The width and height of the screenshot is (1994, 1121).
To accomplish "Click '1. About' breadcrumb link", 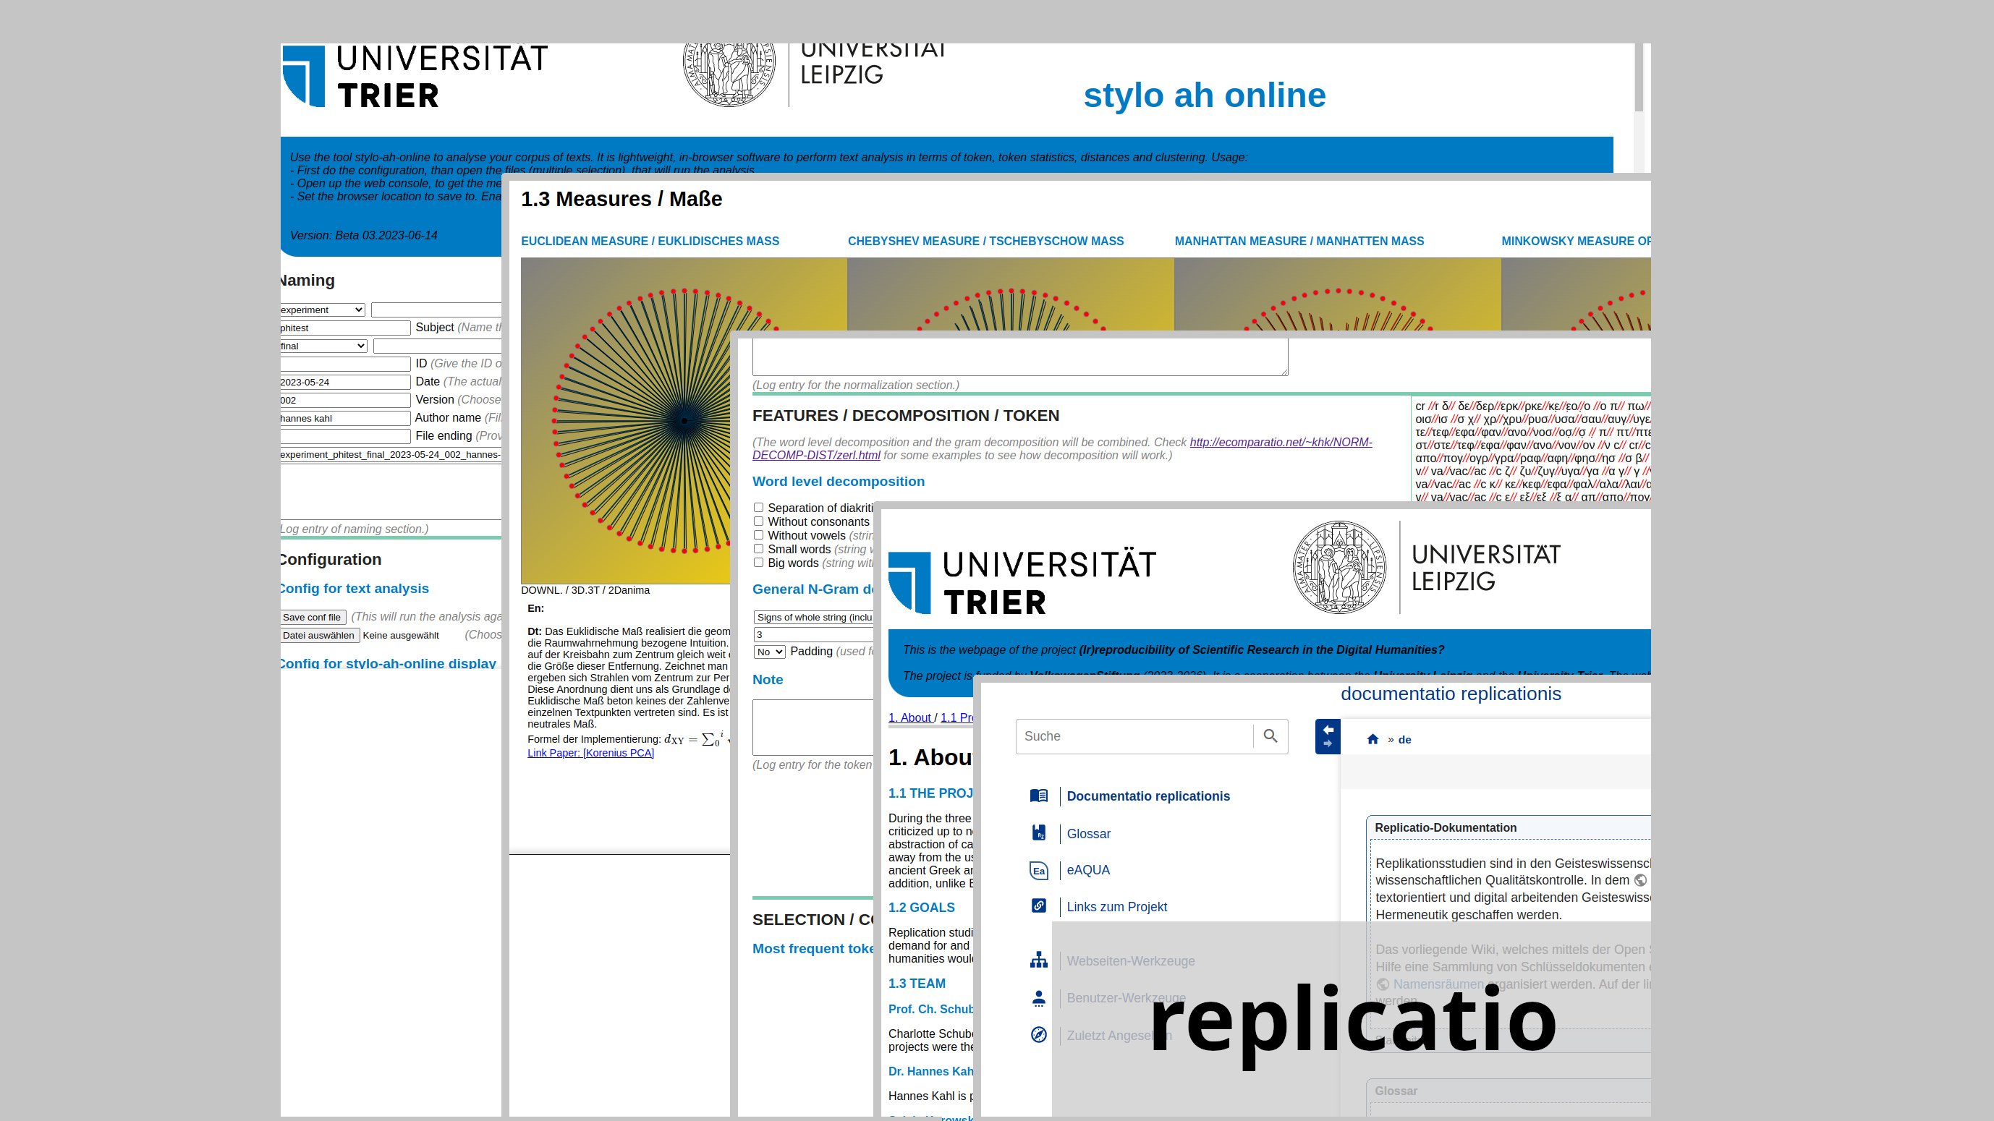I will click(x=909, y=718).
